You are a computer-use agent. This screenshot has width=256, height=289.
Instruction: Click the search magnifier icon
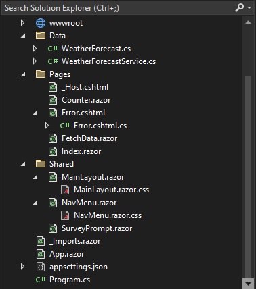pos(240,8)
